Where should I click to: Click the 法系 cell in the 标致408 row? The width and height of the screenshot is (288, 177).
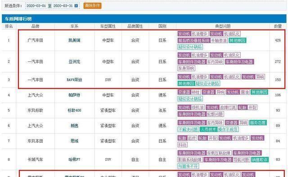pyautogui.click(x=162, y=110)
